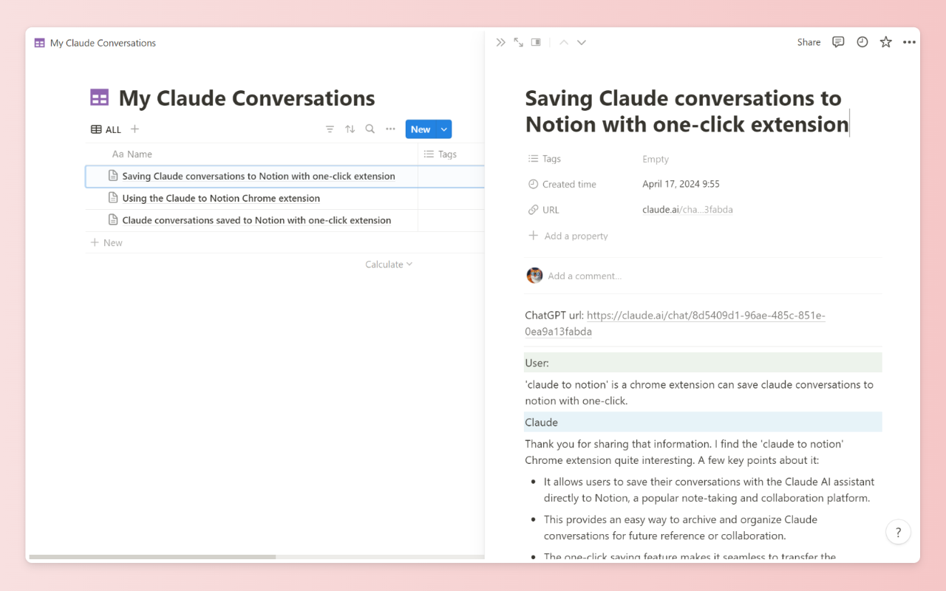The width and height of the screenshot is (946, 591).
Task: Expand the Calculate dropdown
Action: click(389, 264)
